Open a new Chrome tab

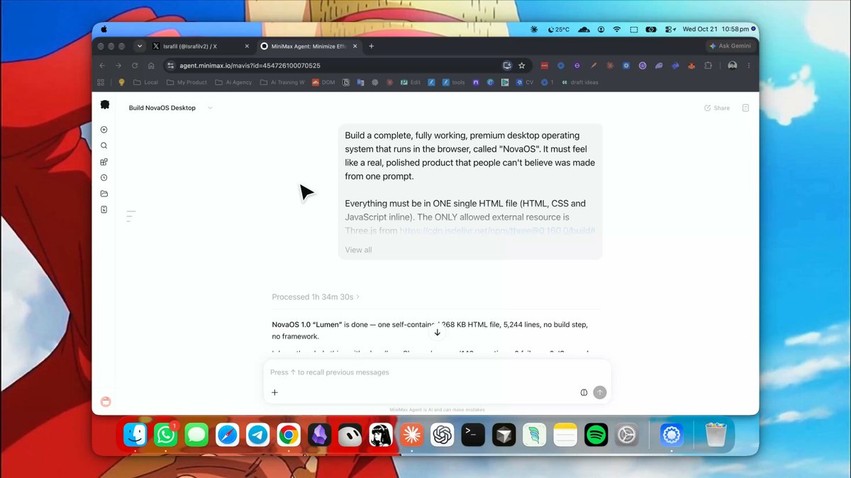click(371, 46)
